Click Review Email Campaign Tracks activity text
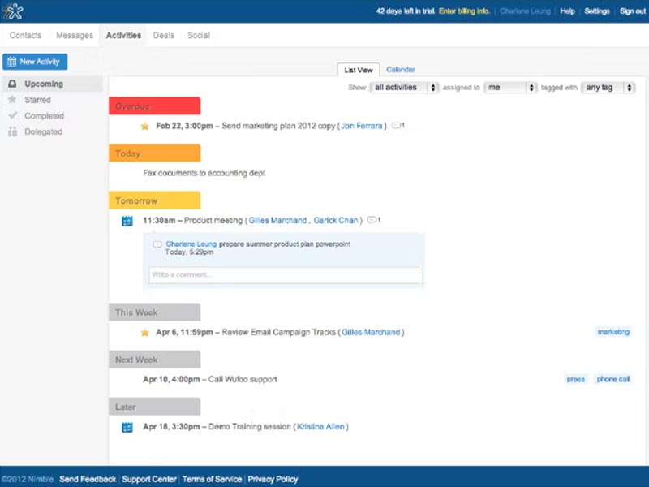 coord(278,332)
